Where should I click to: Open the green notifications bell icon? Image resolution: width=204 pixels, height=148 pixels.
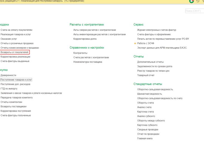[x=191, y=1]
